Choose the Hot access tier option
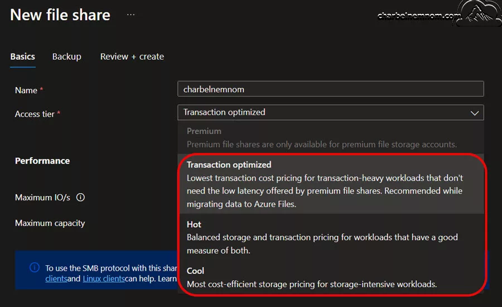The height and width of the screenshot is (307, 502). coord(331,237)
